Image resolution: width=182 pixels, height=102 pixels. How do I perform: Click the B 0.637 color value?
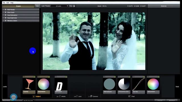click(143, 6)
